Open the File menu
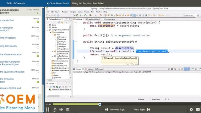 [48, 12]
